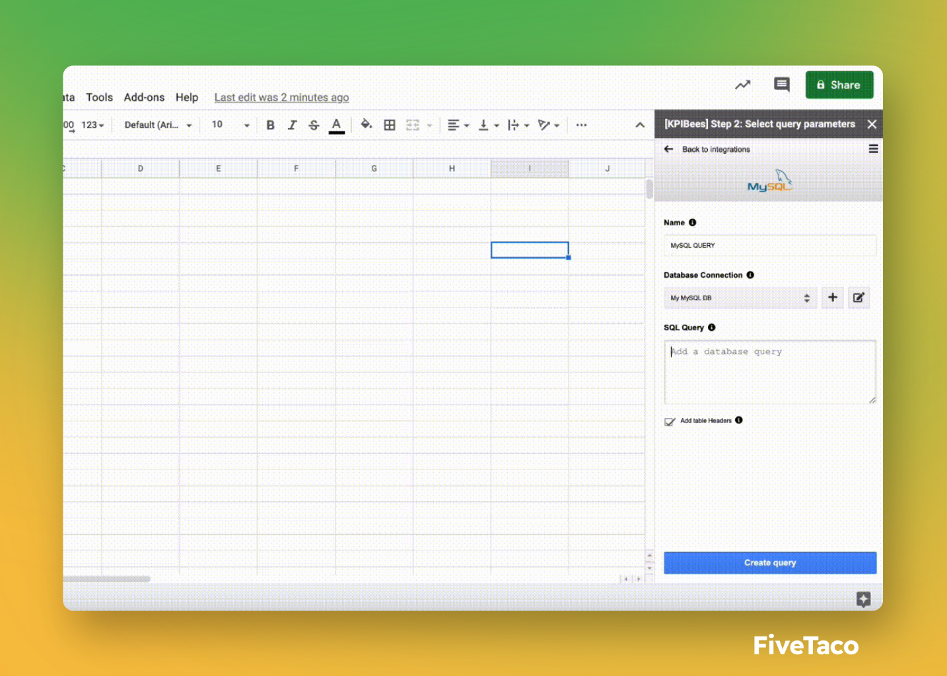Image resolution: width=947 pixels, height=676 pixels.
Task: Click the horizontal scrollbar thumb
Action: [x=106, y=579]
